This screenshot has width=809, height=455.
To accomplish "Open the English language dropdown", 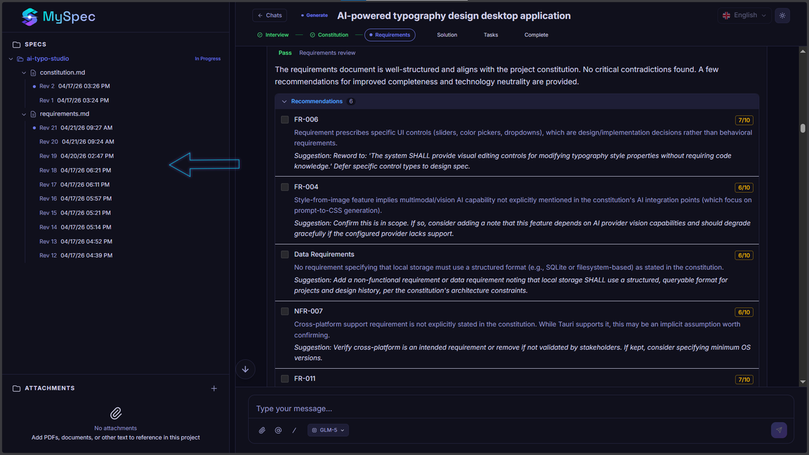I will click(x=744, y=16).
